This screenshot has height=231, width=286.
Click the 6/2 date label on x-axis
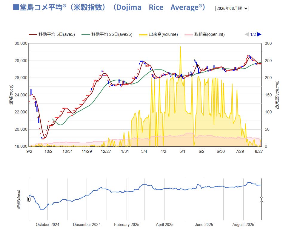pos(202,151)
